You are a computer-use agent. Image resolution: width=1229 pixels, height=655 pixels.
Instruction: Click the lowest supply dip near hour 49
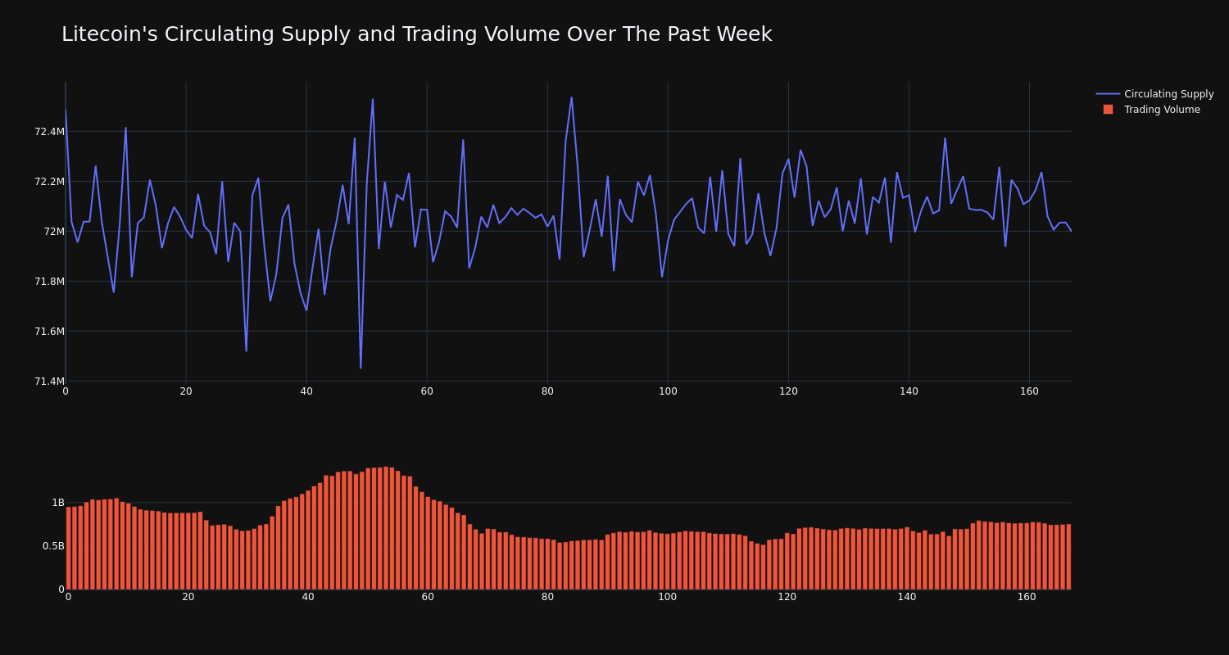pos(361,368)
